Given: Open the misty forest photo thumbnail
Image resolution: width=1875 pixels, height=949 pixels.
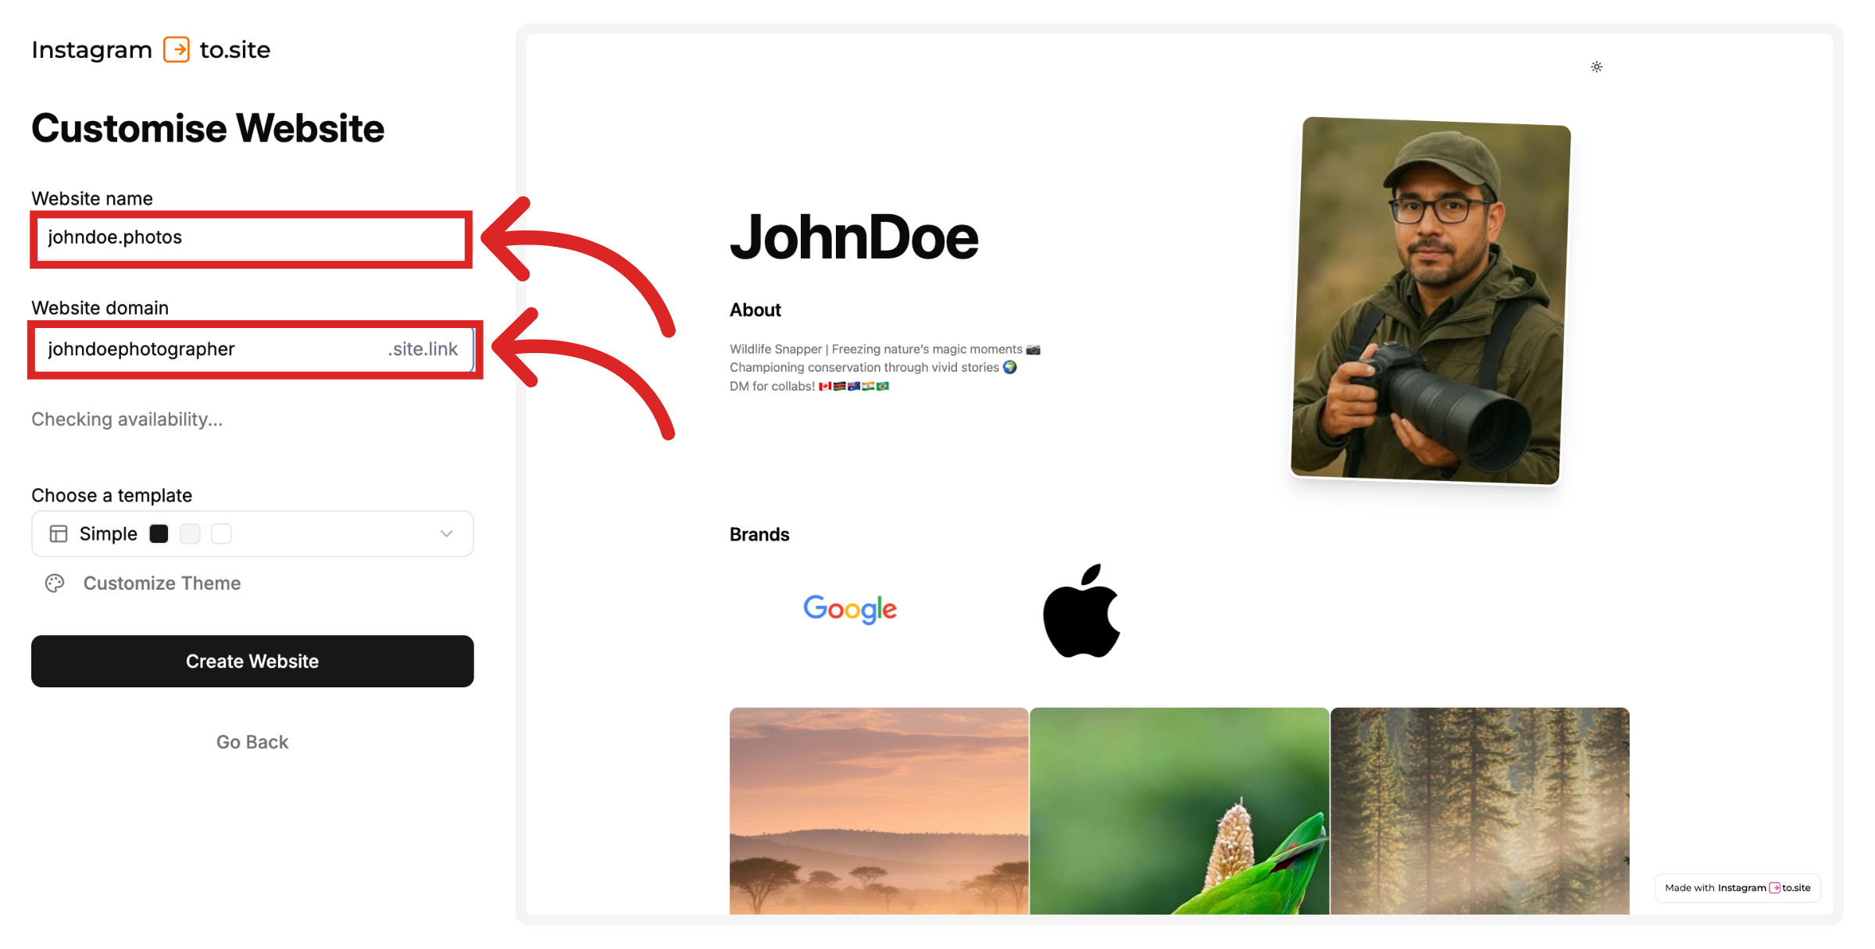Looking at the screenshot, I should coord(1480,811).
